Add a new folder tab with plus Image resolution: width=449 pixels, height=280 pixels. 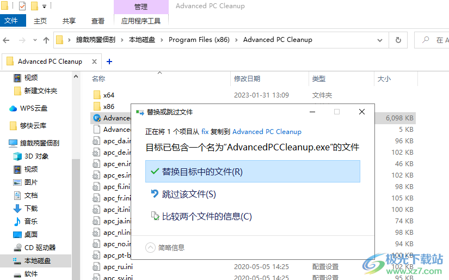point(109,62)
